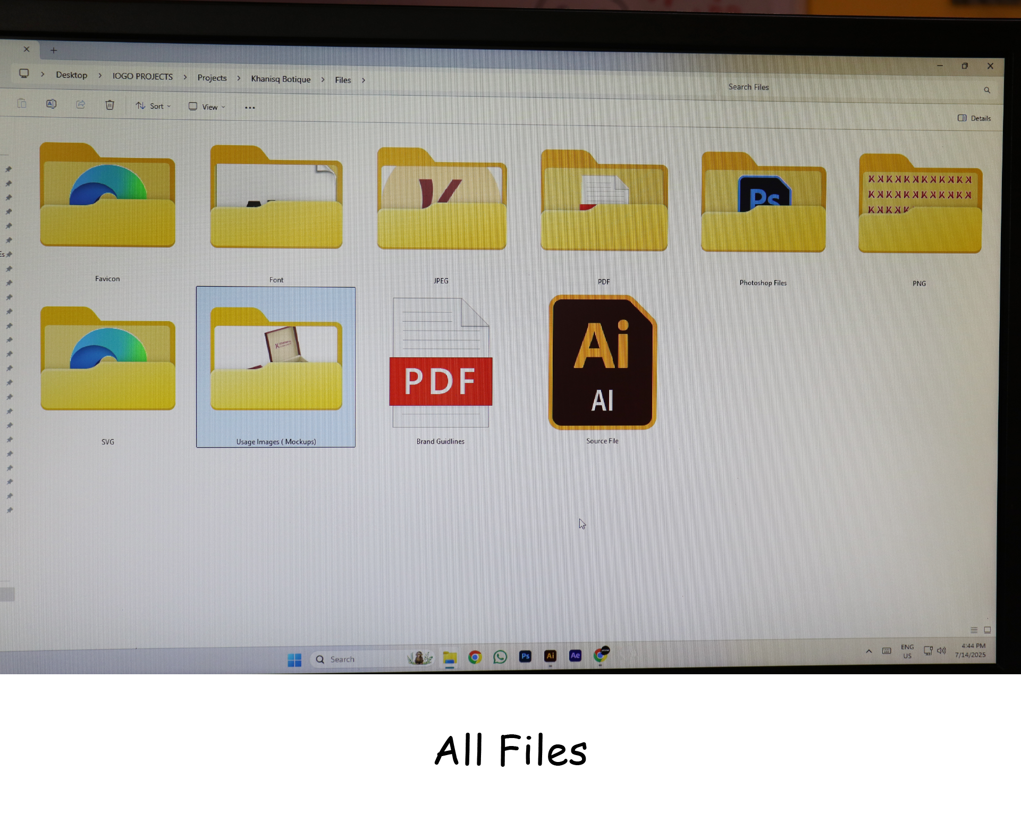Click the volume speaker icon in tray
Screen dimensions: 1021x821
941,650
